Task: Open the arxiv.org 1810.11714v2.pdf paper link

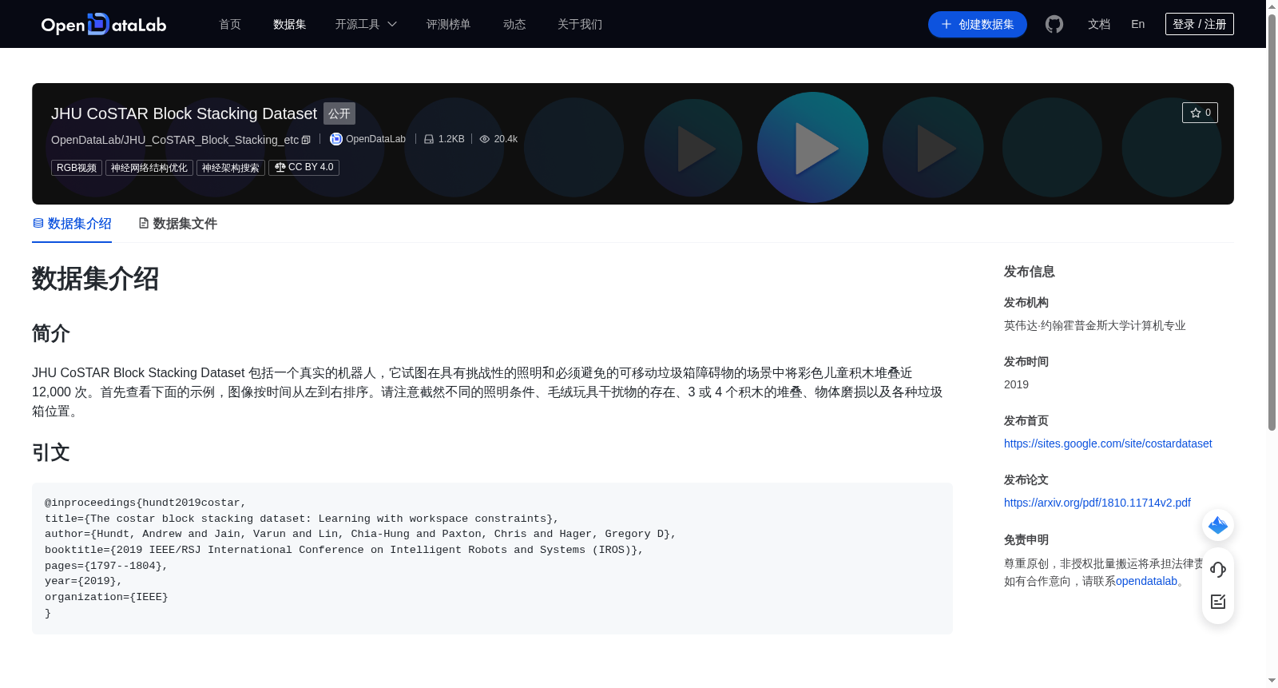Action: (x=1097, y=503)
